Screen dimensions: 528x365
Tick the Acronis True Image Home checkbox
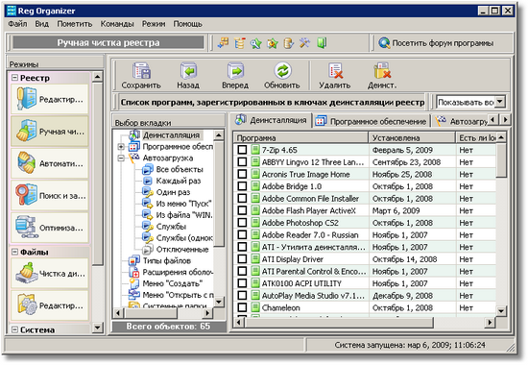(242, 174)
